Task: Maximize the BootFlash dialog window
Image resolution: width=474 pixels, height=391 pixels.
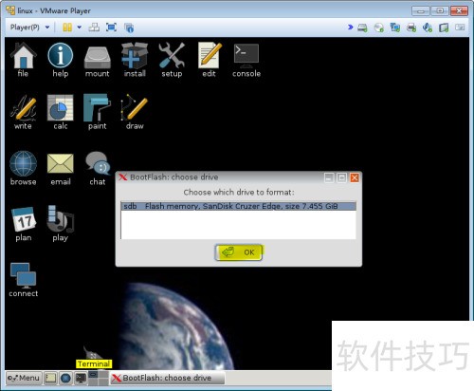Action: tap(341, 177)
